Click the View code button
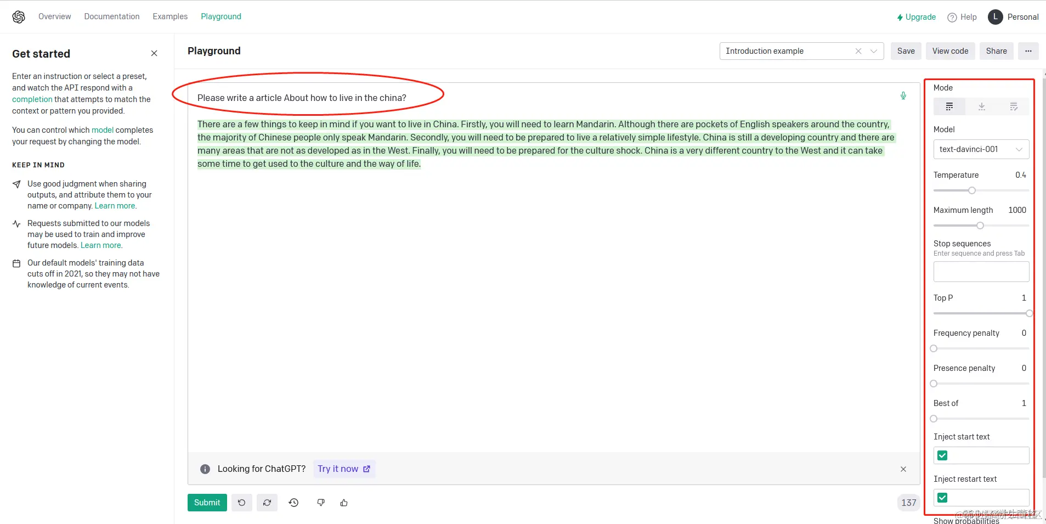1046x524 pixels. [x=949, y=50]
